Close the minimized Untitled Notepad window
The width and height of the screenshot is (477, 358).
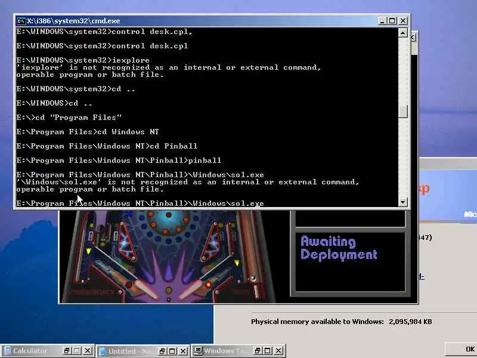point(183,351)
